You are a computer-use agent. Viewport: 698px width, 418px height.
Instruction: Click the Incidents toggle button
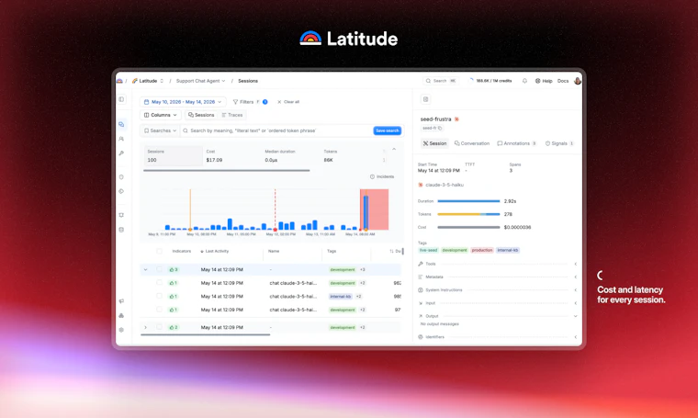(x=382, y=176)
